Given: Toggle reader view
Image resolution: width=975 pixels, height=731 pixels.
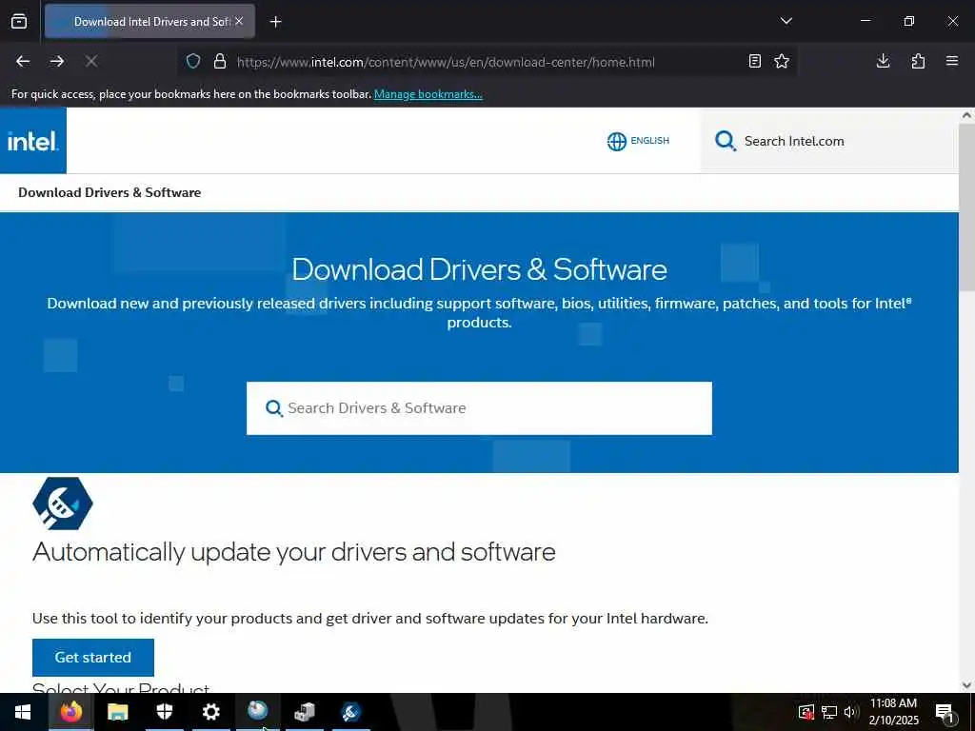Looking at the screenshot, I should (755, 61).
